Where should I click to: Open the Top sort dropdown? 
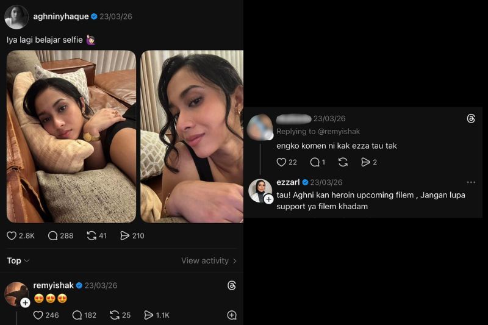(x=18, y=261)
